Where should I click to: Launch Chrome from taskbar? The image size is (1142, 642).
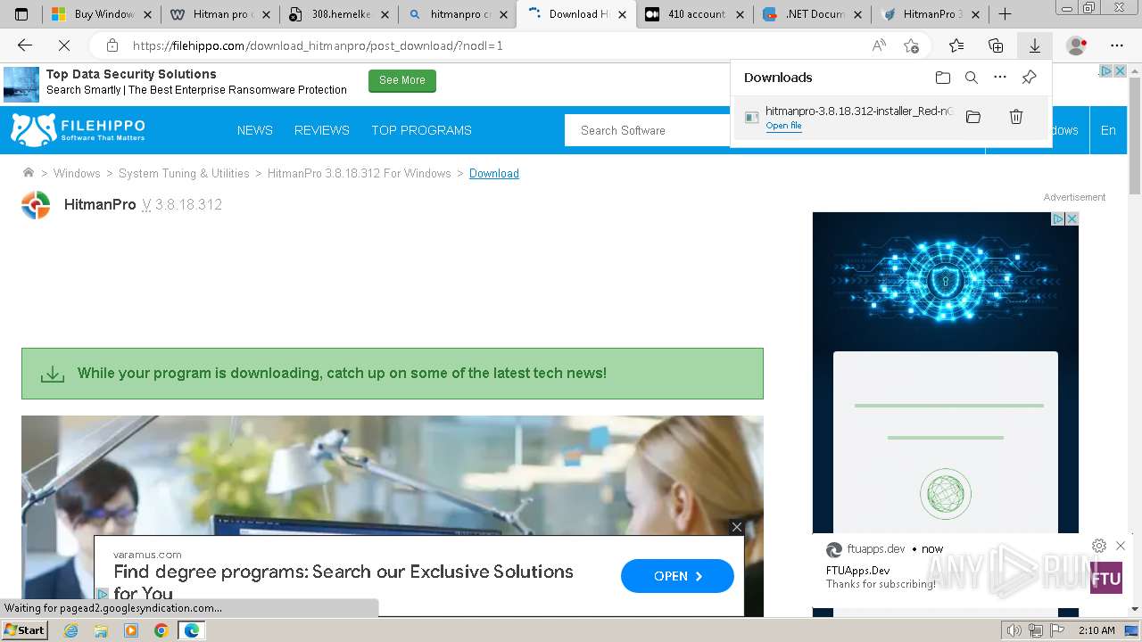click(x=161, y=630)
